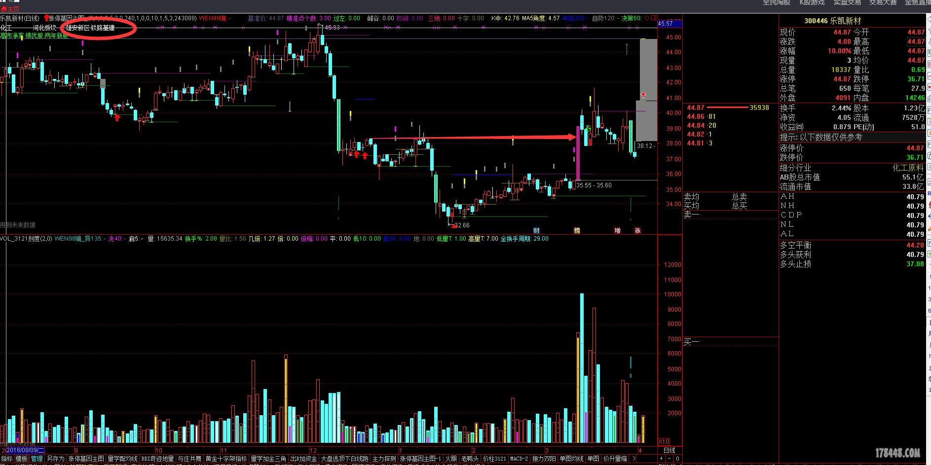Open the 指标 indicator tab
This screenshot has width=931, height=465.
7,459
